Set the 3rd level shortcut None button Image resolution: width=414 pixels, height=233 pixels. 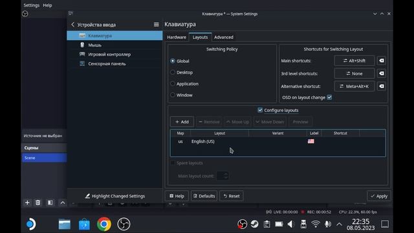click(354, 73)
